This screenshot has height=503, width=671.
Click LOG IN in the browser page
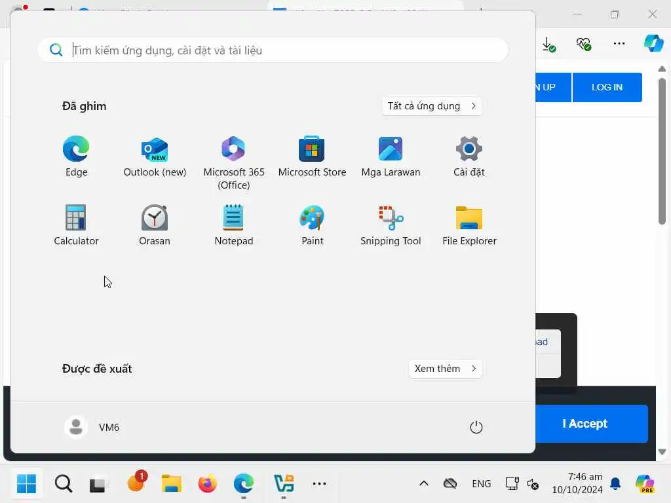(607, 87)
